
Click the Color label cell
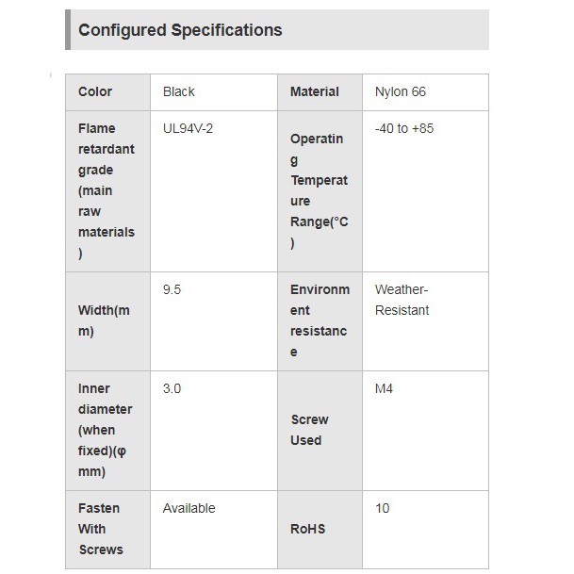[x=95, y=91]
